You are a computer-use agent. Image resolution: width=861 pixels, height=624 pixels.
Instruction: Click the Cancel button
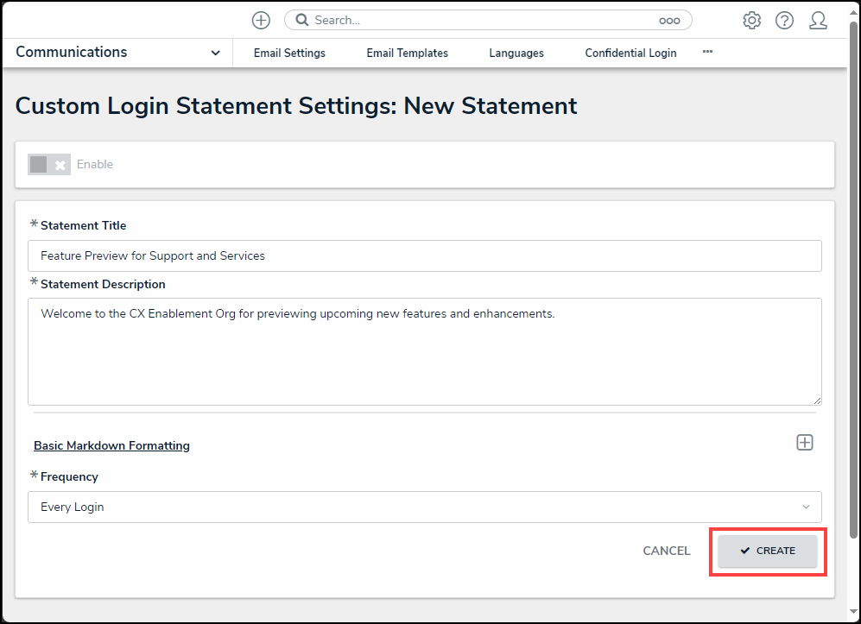coord(666,551)
